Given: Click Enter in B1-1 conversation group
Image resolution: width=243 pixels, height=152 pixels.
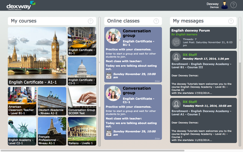Looking at the screenshot, I should click(x=157, y=81).
